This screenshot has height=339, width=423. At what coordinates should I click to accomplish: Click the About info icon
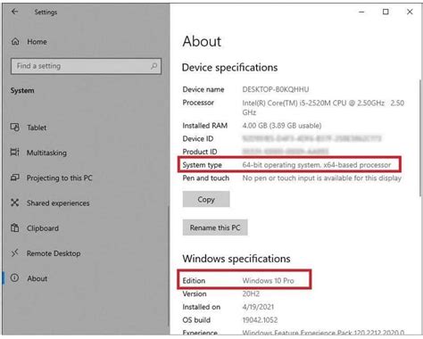pyautogui.click(x=15, y=278)
